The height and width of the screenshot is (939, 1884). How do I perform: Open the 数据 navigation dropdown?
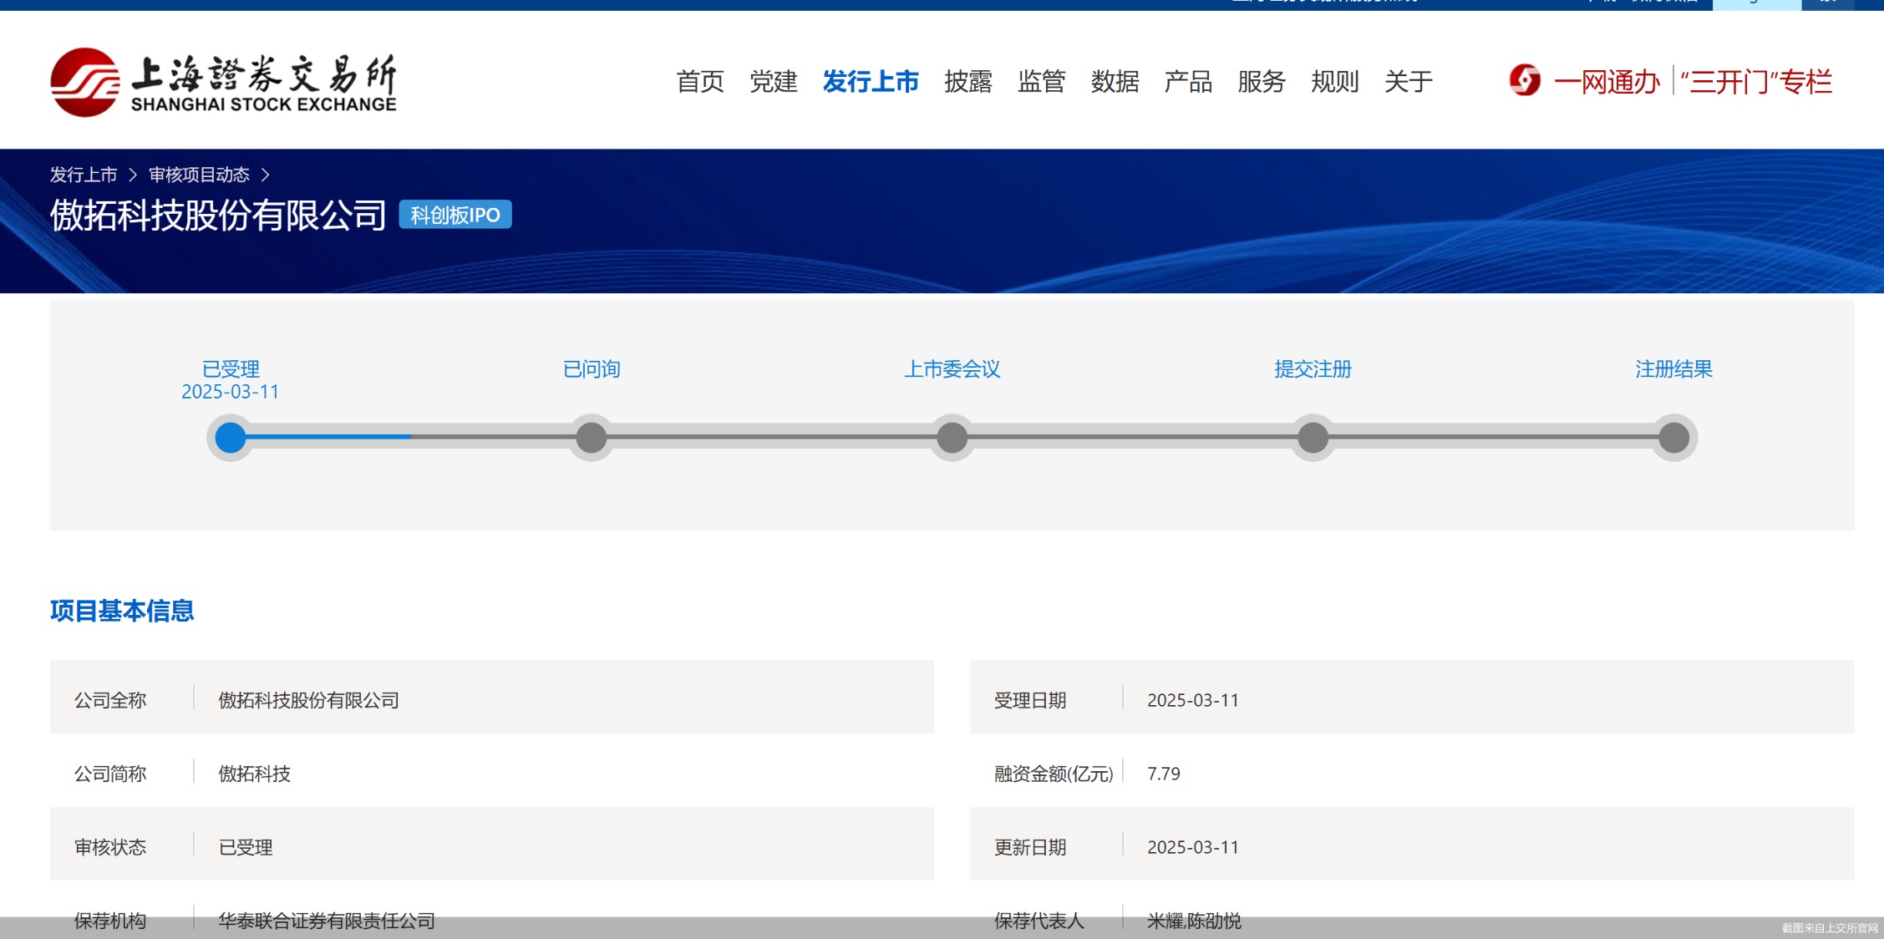point(1115,81)
